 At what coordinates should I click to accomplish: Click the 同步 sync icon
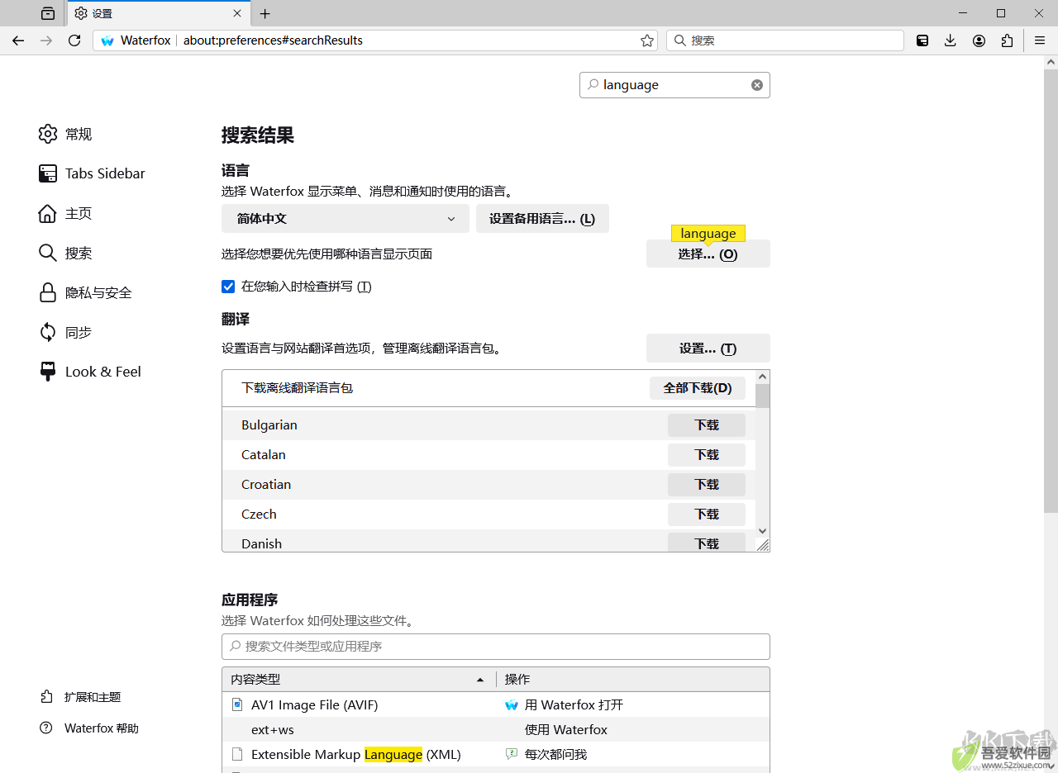tap(48, 332)
